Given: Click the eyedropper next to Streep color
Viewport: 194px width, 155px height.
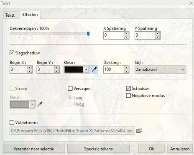Looking at the screenshot, I should [40, 104].
